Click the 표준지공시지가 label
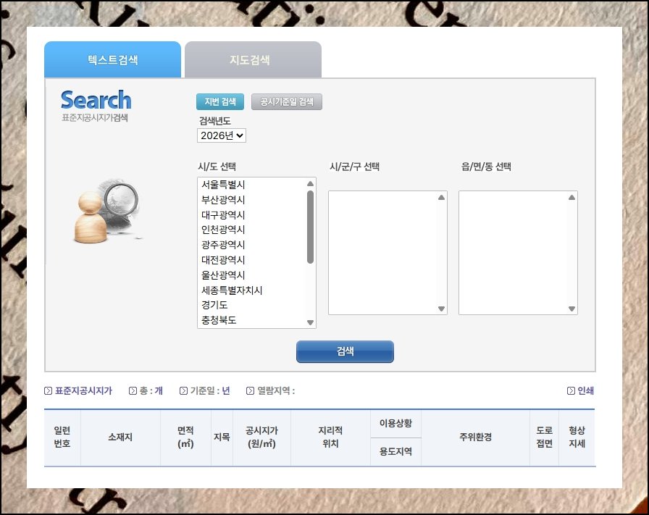 83,390
